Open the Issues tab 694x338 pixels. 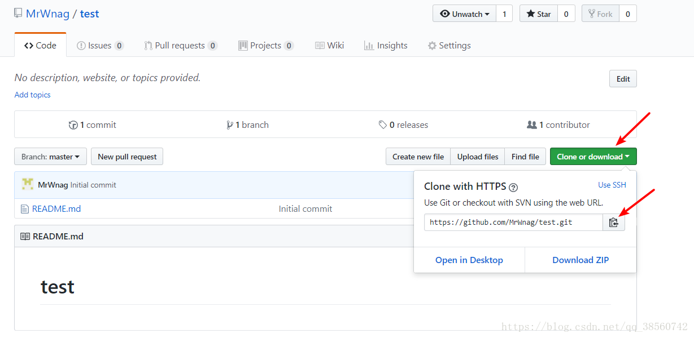click(100, 46)
